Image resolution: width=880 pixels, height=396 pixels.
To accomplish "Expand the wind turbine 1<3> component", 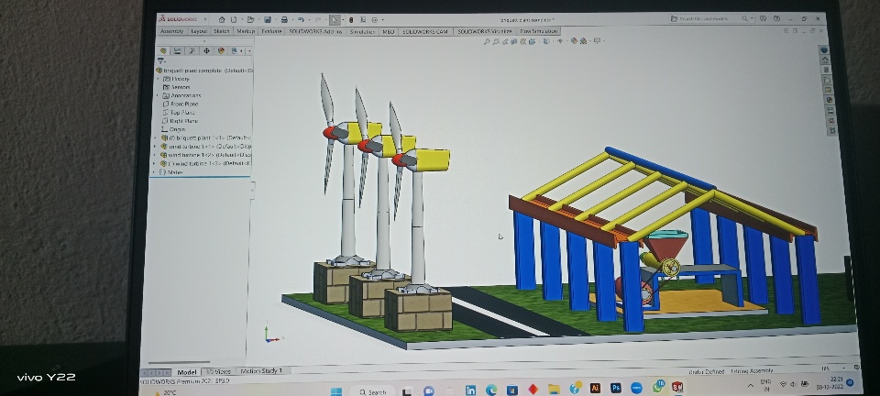I will 154,164.
